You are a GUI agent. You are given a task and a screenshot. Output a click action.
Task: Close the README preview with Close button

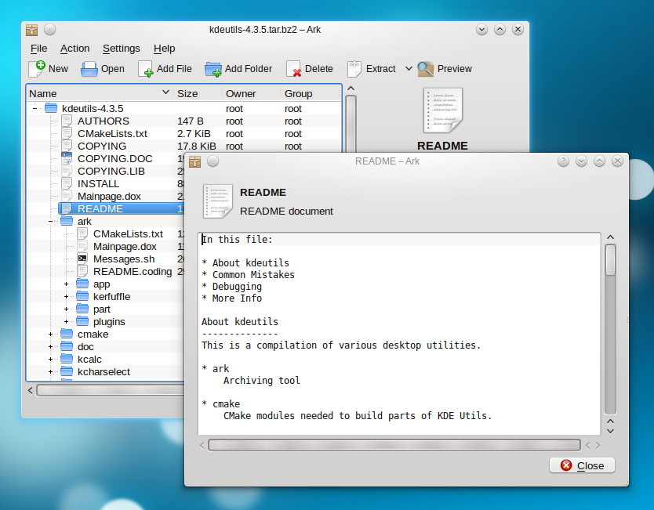pyautogui.click(x=583, y=465)
